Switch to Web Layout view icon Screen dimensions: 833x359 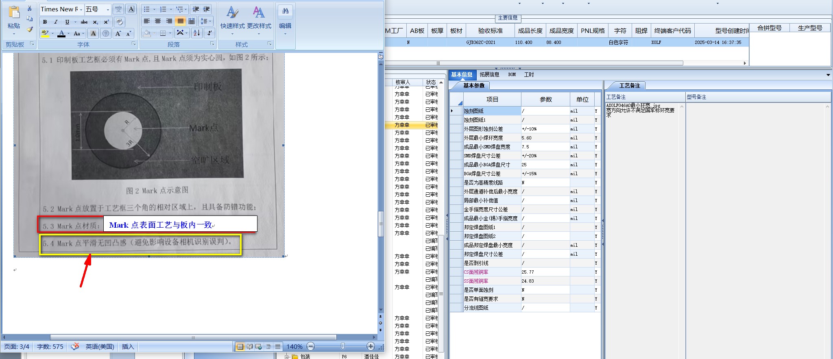pyautogui.click(x=259, y=346)
